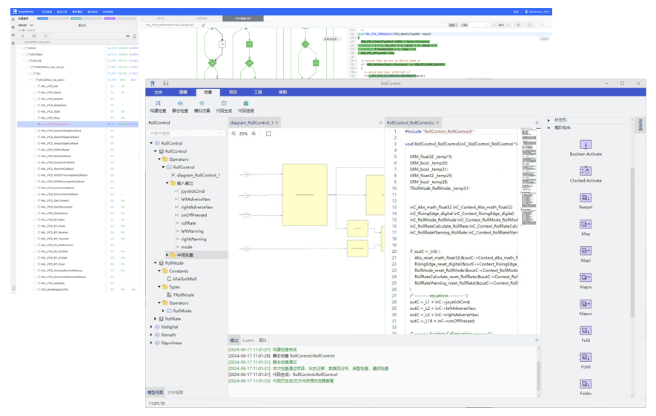The height and width of the screenshot is (416, 656).
Task: Open the 关键字搜索 search dropdown
Action: (x=220, y=133)
